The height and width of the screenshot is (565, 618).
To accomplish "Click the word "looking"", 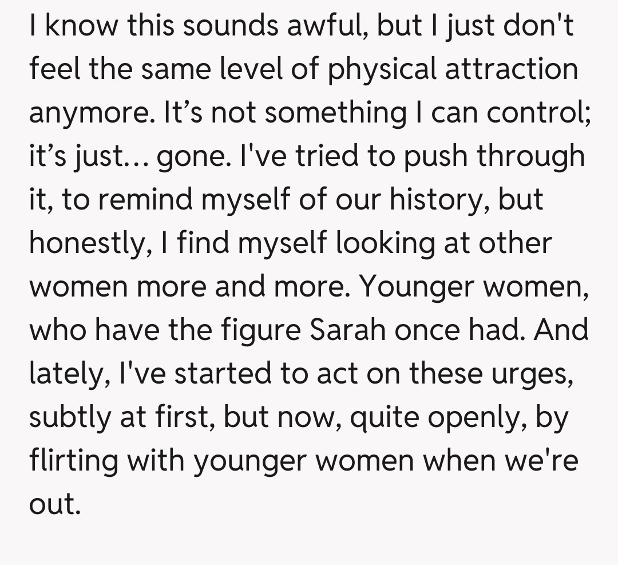I will 390,243.
